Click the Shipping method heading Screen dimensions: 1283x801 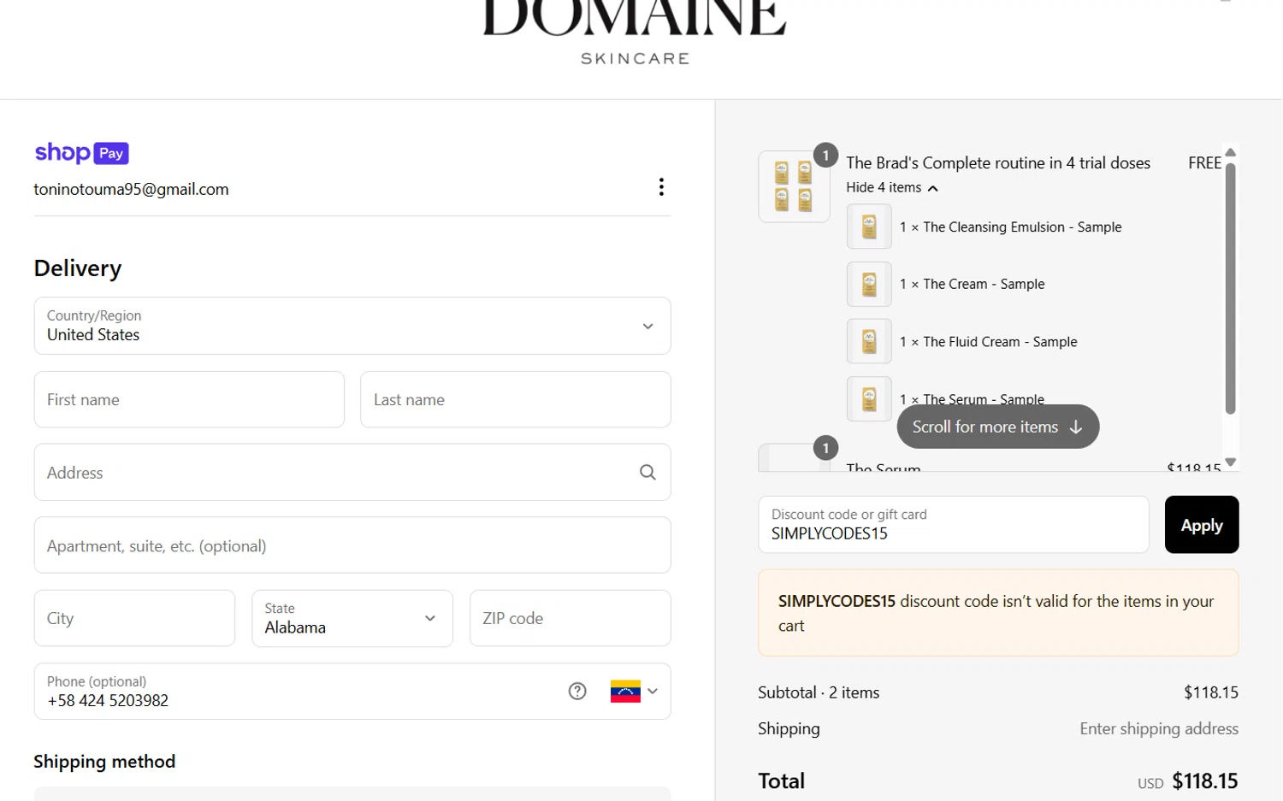pyautogui.click(x=104, y=761)
